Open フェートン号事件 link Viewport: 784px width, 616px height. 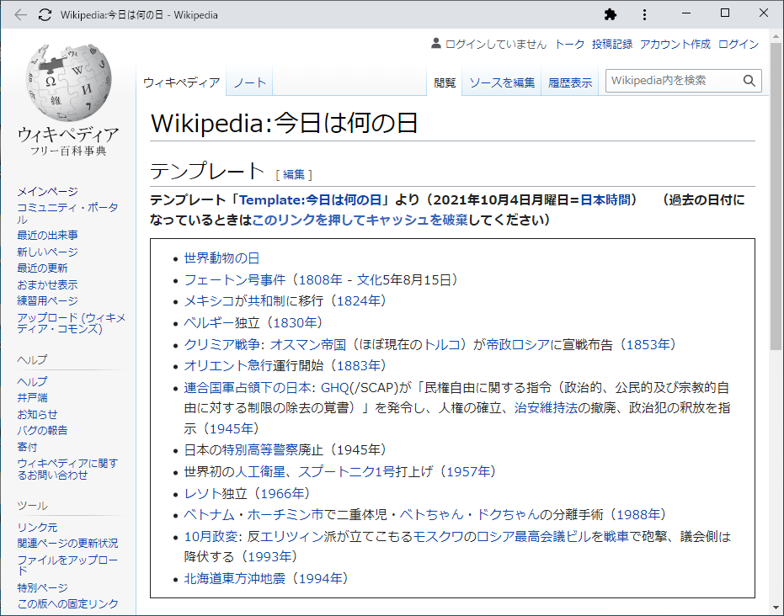pos(234,279)
